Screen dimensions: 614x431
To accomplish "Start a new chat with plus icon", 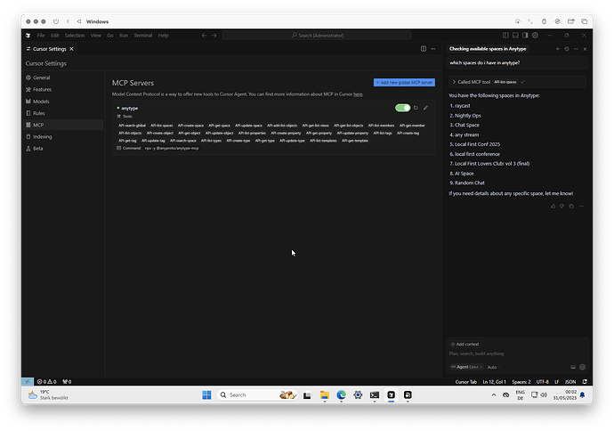I will coord(557,49).
